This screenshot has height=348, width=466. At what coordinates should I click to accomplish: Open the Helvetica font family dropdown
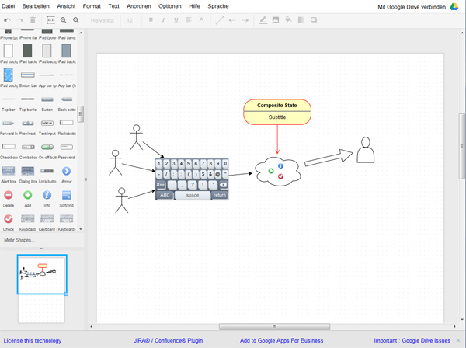103,20
